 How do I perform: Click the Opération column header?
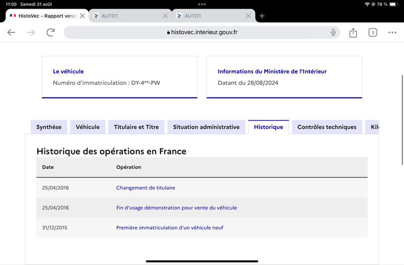(x=129, y=167)
